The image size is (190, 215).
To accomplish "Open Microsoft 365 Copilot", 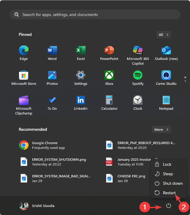I will pos(138,55).
